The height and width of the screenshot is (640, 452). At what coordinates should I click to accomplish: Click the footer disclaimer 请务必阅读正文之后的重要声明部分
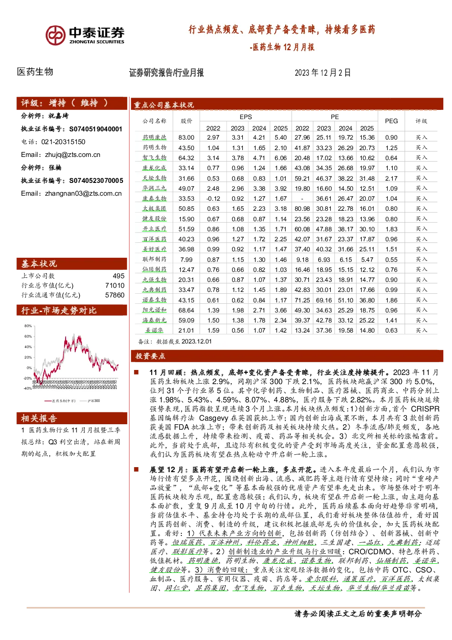click(x=358, y=614)
